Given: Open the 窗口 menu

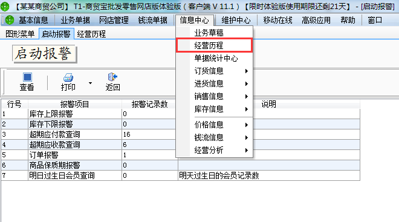Looking at the screenshot, I should tap(375, 20).
